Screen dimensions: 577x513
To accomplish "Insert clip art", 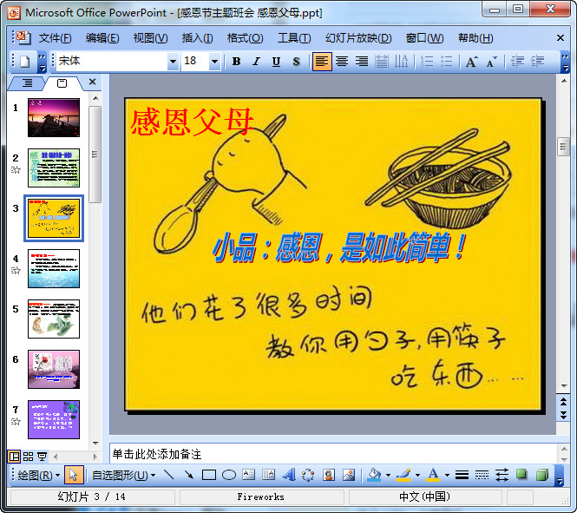I will click(x=329, y=475).
